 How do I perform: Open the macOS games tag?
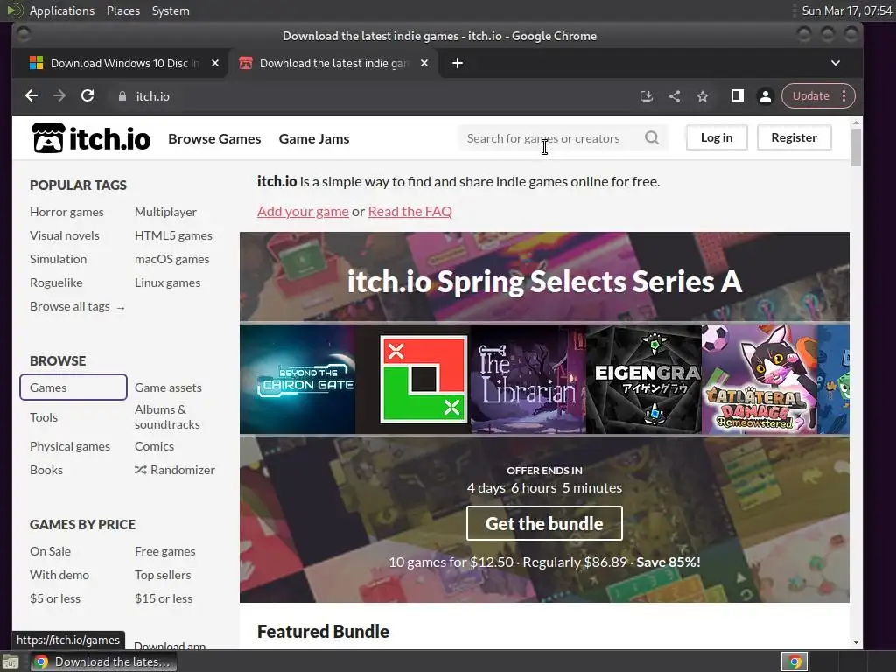point(172,259)
